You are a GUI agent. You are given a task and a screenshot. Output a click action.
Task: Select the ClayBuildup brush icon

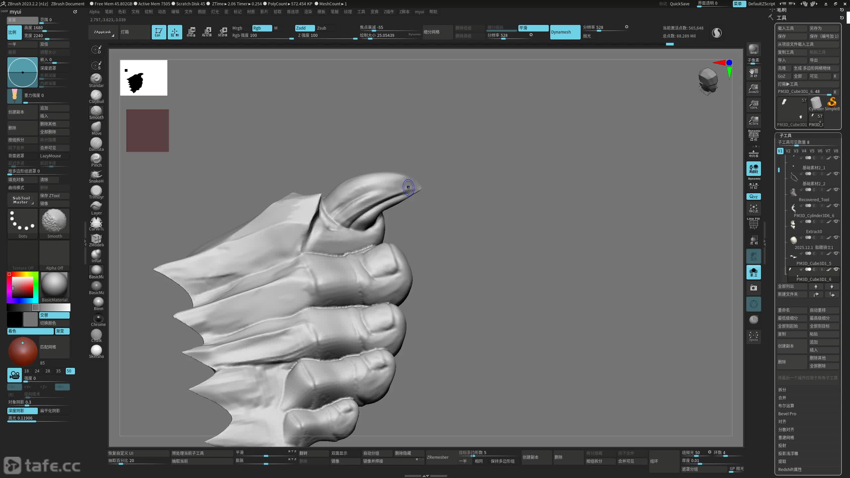point(96,96)
